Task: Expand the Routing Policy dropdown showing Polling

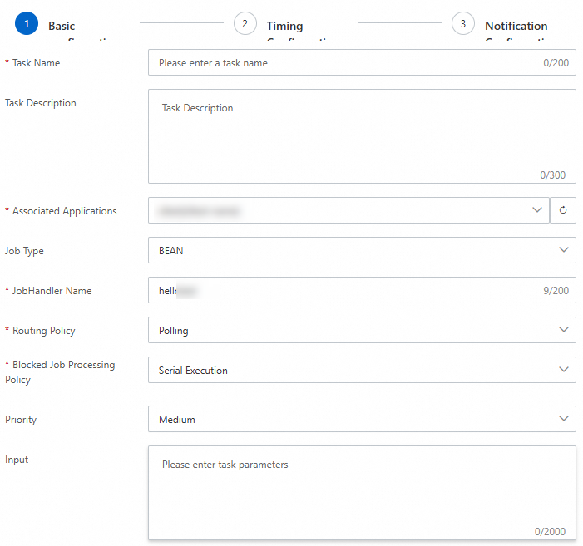Action: coord(361,330)
